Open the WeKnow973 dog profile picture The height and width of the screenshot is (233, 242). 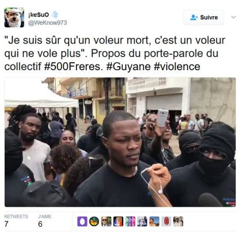coord(14,17)
